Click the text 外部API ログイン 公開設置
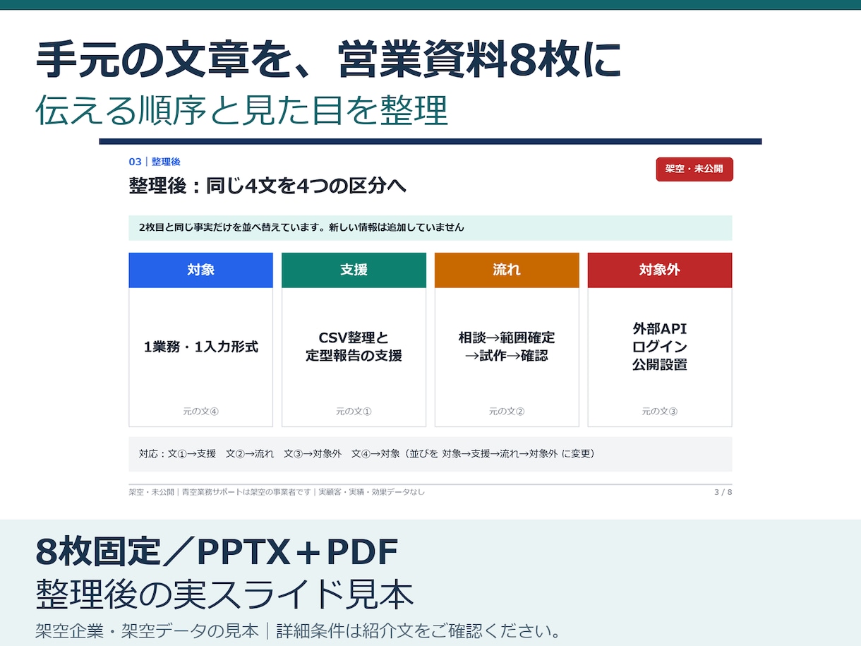861x646 pixels. [x=660, y=347]
